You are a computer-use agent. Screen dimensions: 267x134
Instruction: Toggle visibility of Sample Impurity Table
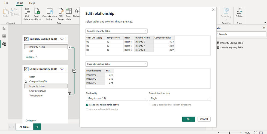(x=62, y=69)
